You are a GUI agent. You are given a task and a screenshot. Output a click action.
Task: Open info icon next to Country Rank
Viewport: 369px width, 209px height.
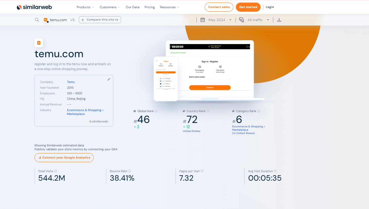pyautogui.click(x=208, y=111)
